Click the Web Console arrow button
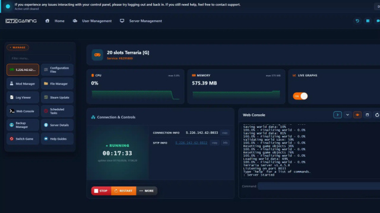Screen dimensions: 380x213 337,115
